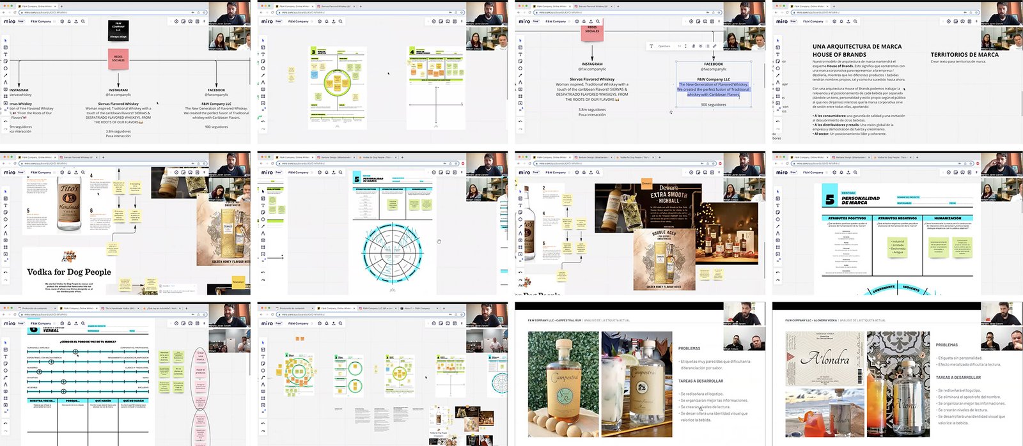
Task: Open the search magnifier in the F&W Company LLC black card panel
Action: [x=83, y=21]
